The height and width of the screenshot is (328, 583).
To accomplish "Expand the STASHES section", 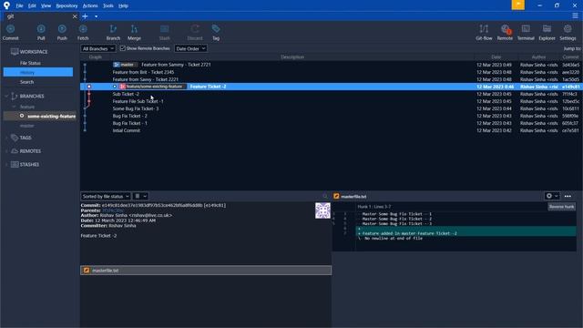I will click(x=6, y=164).
